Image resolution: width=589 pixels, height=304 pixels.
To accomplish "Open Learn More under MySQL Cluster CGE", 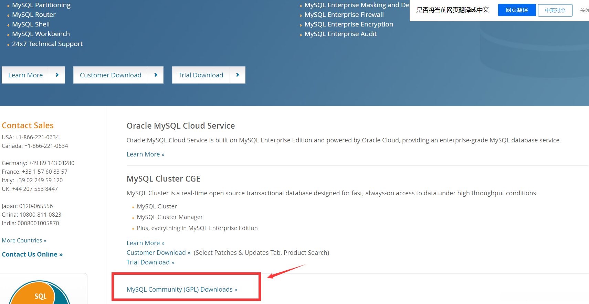I will click(145, 243).
